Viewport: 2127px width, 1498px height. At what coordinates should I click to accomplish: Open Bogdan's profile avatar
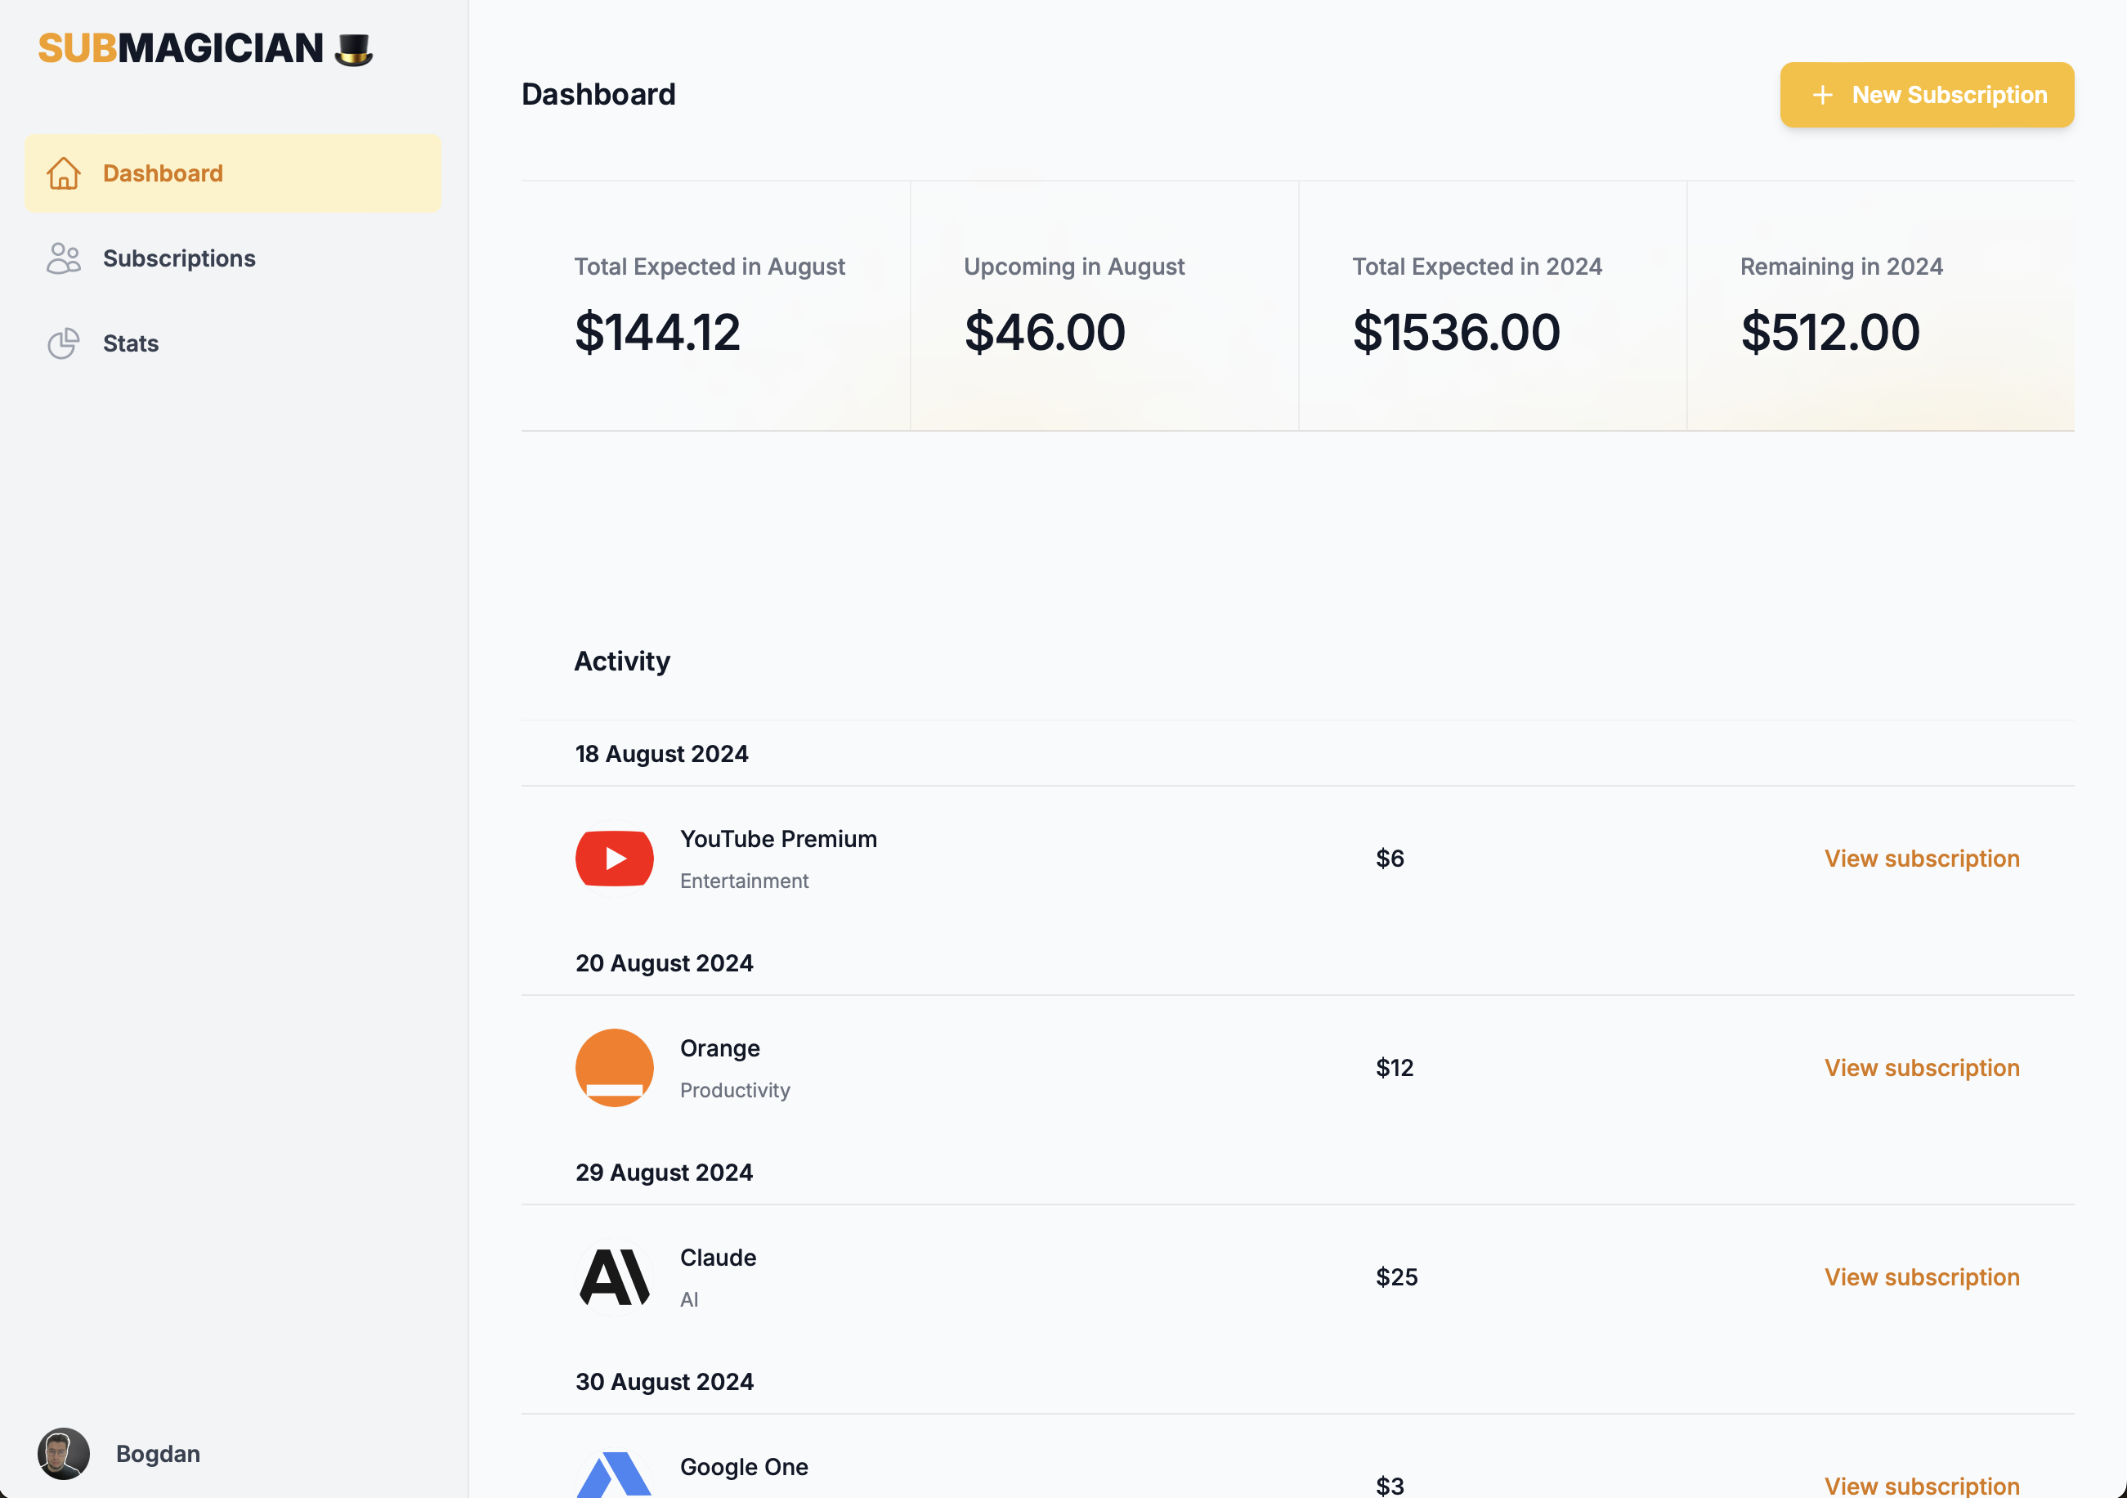62,1454
